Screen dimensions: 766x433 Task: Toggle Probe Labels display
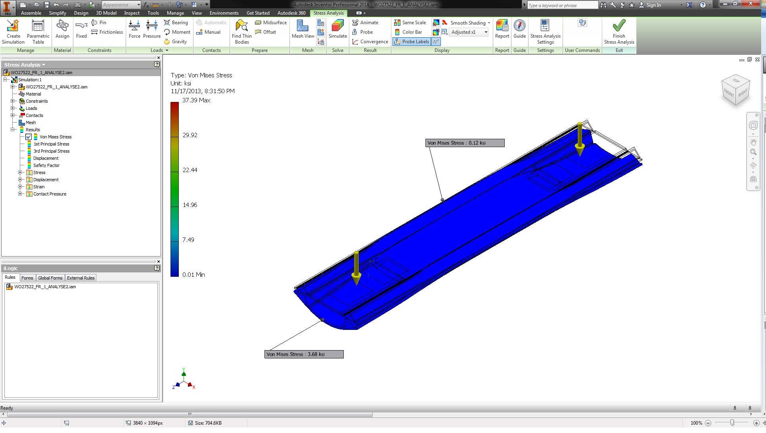412,42
